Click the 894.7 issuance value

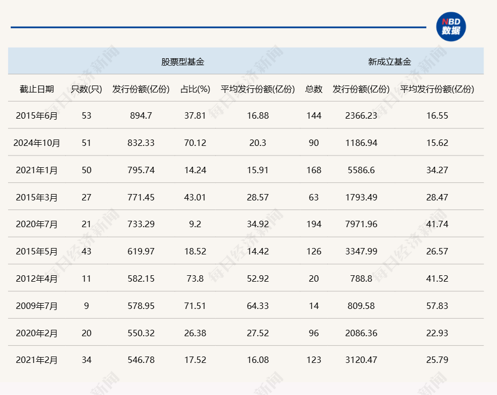141,116
